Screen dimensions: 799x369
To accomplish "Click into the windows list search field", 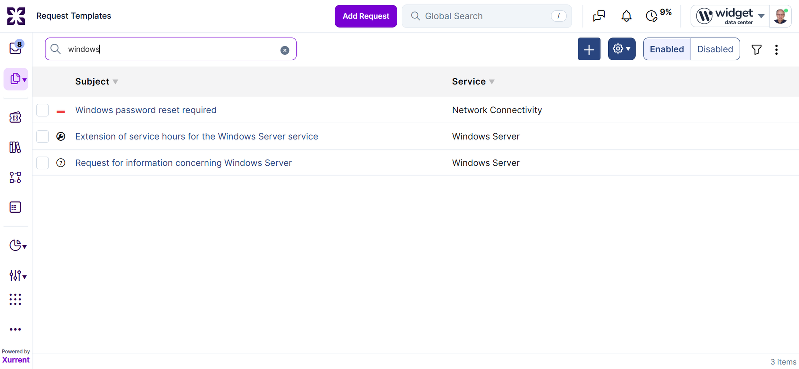I will pos(171,49).
